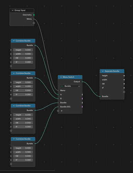
Task: Click the pink output socket beside B
Action: [82, 99]
